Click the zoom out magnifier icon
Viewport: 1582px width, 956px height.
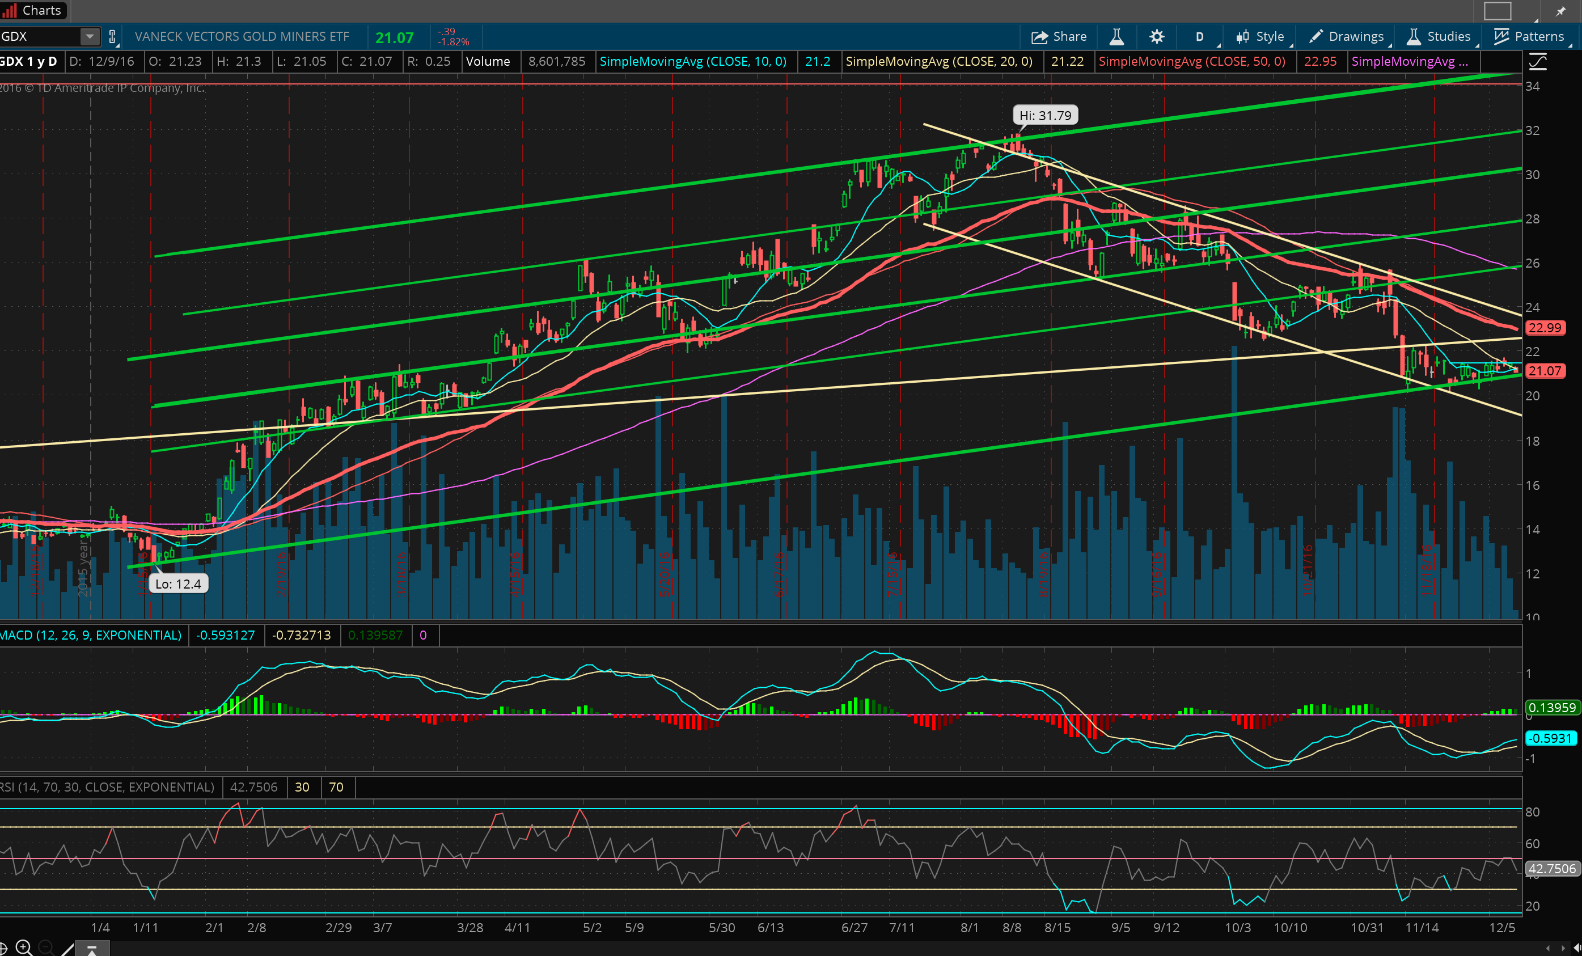45,947
